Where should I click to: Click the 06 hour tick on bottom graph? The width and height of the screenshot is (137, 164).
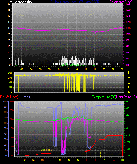pyautogui.click(x=42, y=160)
